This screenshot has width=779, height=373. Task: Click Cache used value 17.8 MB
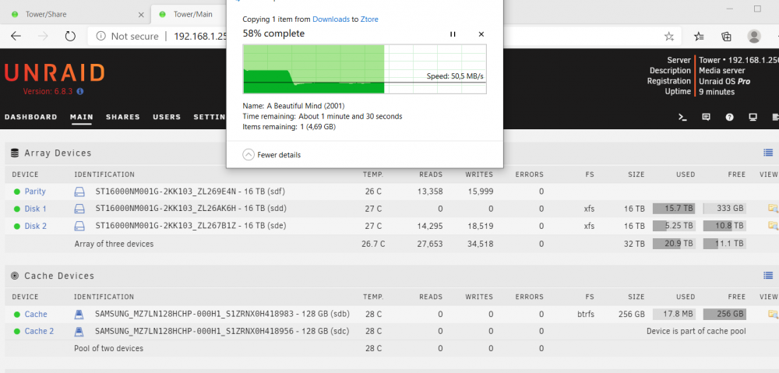(x=674, y=314)
